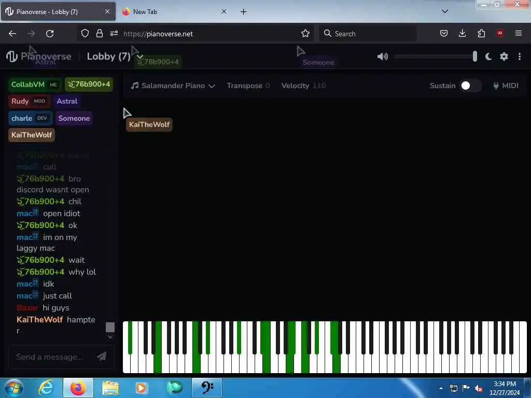Click the charle DEV user tag
This screenshot has height=398, width=531.
30,118
